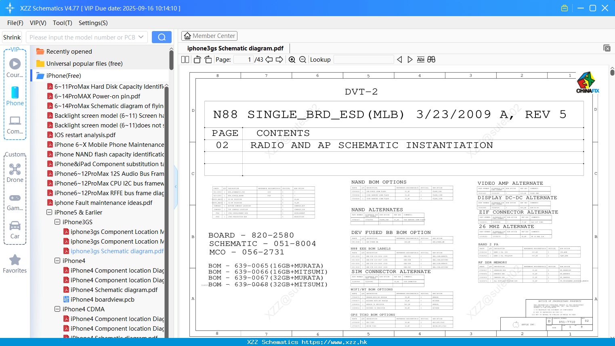Image resolution: width=615 pixels, height=346 pixels.
Task: Select the Phone category in sidebar
Action: pyautogui.click(x=15, y=96)
